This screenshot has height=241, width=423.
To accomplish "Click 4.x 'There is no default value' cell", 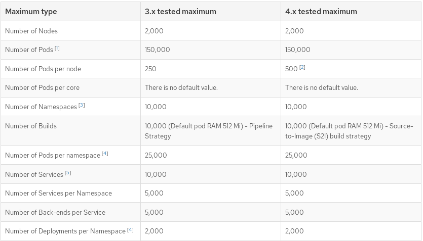I will coord(322,88).
